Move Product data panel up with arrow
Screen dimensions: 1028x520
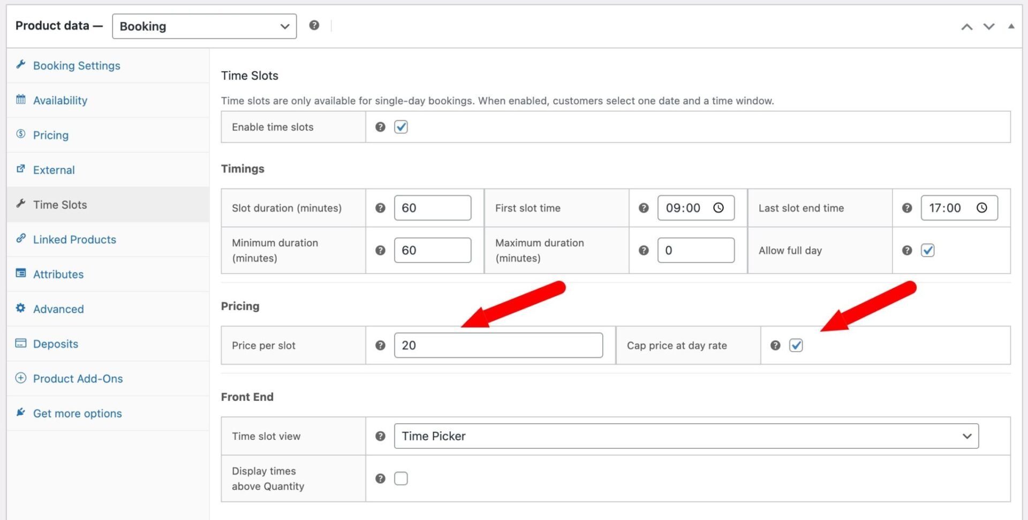point(966,27)
